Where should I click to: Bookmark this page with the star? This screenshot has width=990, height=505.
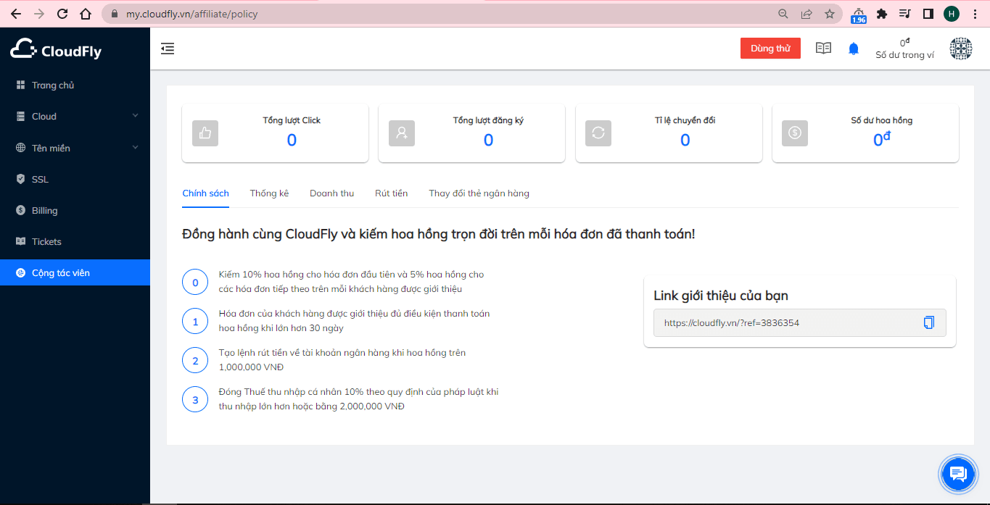(x=830, y=14)
